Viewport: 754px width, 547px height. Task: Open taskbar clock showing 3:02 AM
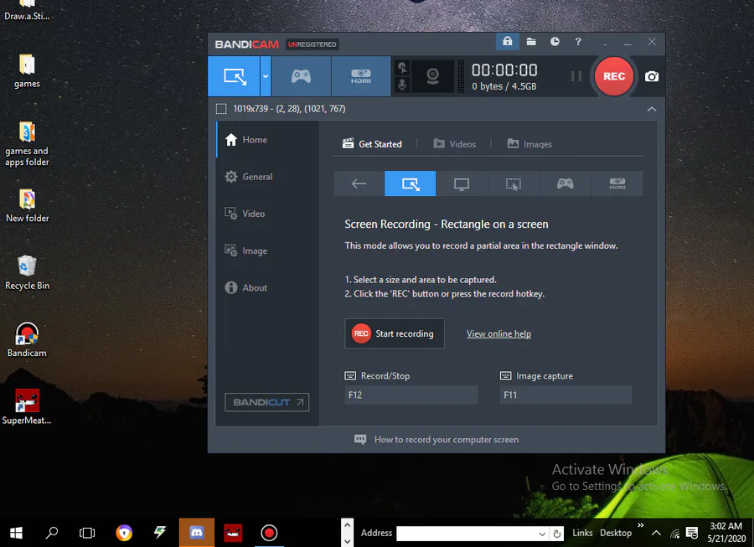tap(726, 533)
